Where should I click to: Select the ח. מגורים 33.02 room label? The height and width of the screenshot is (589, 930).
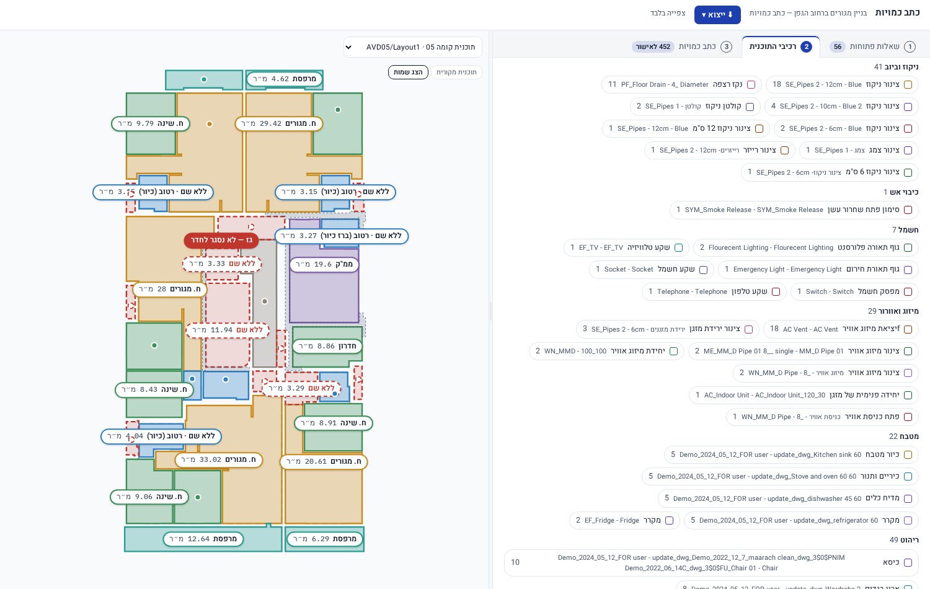click(219, 459)
